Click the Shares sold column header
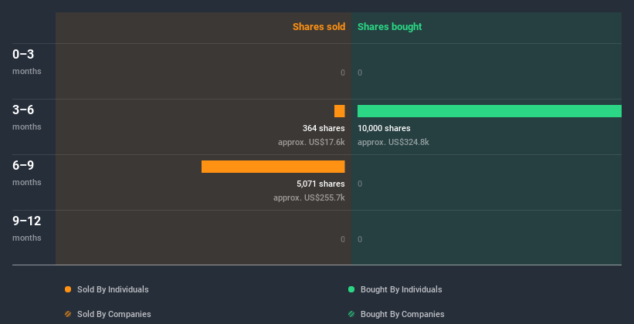The image size is (634, 324). (x=319, y=27)
